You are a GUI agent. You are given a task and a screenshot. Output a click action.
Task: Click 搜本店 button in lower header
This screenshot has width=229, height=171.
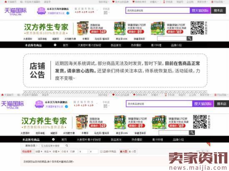222,104
